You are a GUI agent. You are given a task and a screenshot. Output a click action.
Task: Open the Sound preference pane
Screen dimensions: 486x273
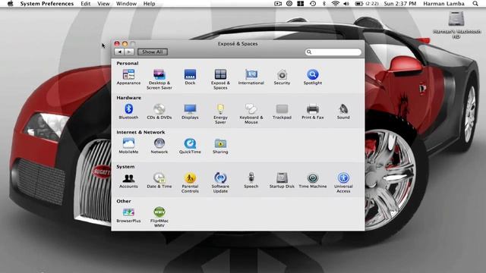pyautogui.click(x=343, y=111)
